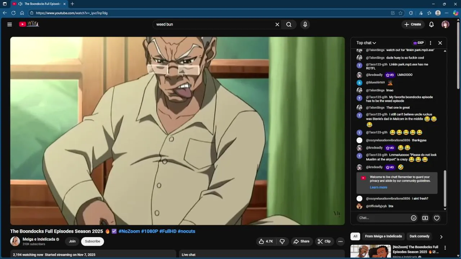Subscribe to Meiga e Indelicada
Image resolution: width=461 pixels, height=259 pixels.
[93, 241]
